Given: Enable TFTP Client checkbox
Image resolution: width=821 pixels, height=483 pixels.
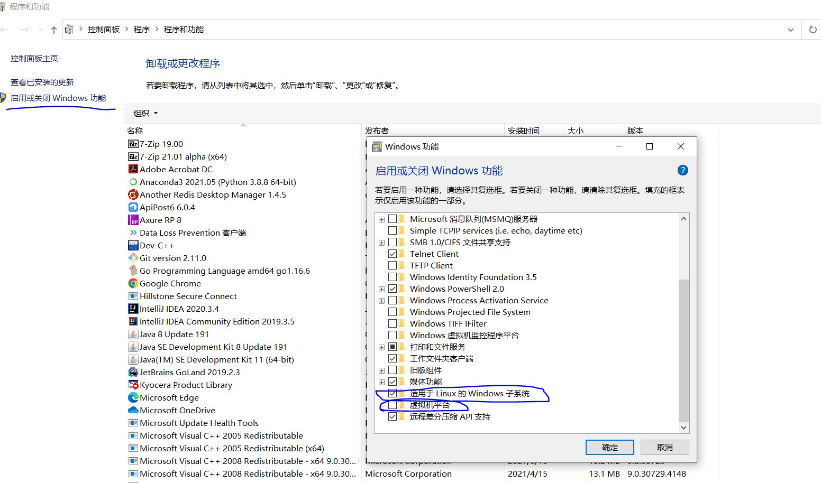Looking at the screenshot, I should click(393, 265).
